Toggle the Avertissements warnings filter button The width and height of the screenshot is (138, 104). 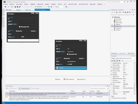[24, 88]
